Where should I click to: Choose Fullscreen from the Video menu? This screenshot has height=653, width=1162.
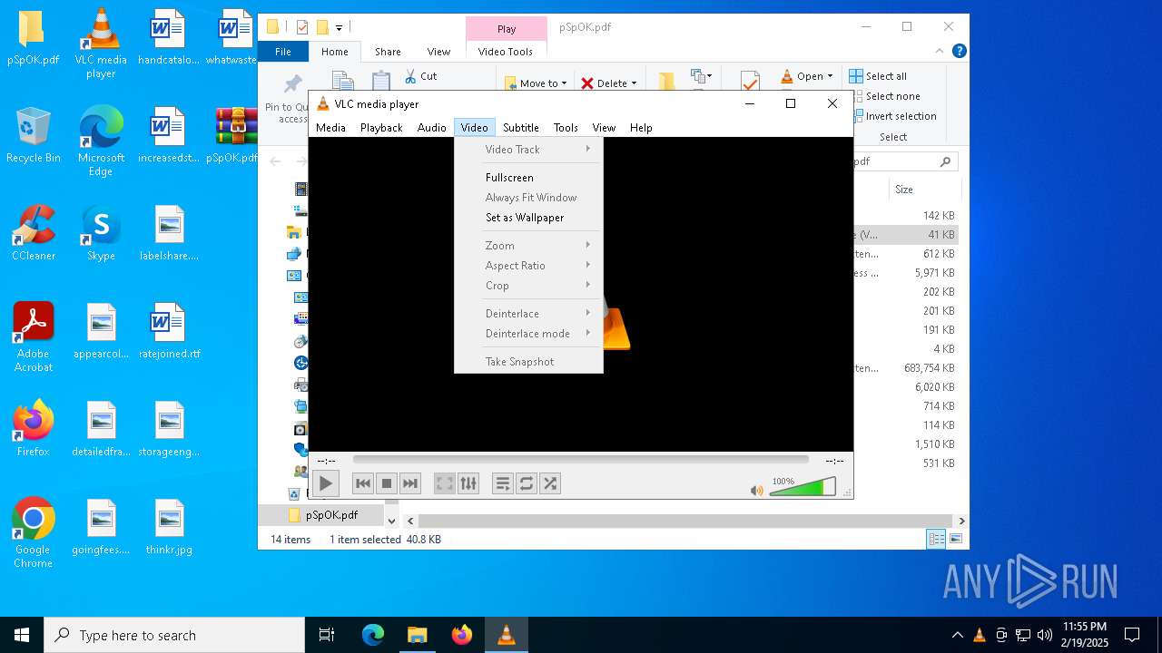click(x=528, y=178)
